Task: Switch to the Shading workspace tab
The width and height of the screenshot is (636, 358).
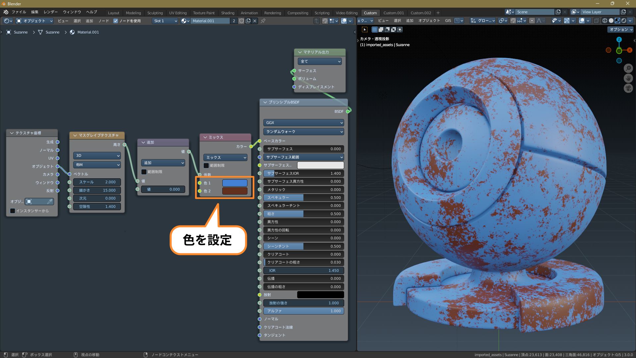Action: (228, 13)
